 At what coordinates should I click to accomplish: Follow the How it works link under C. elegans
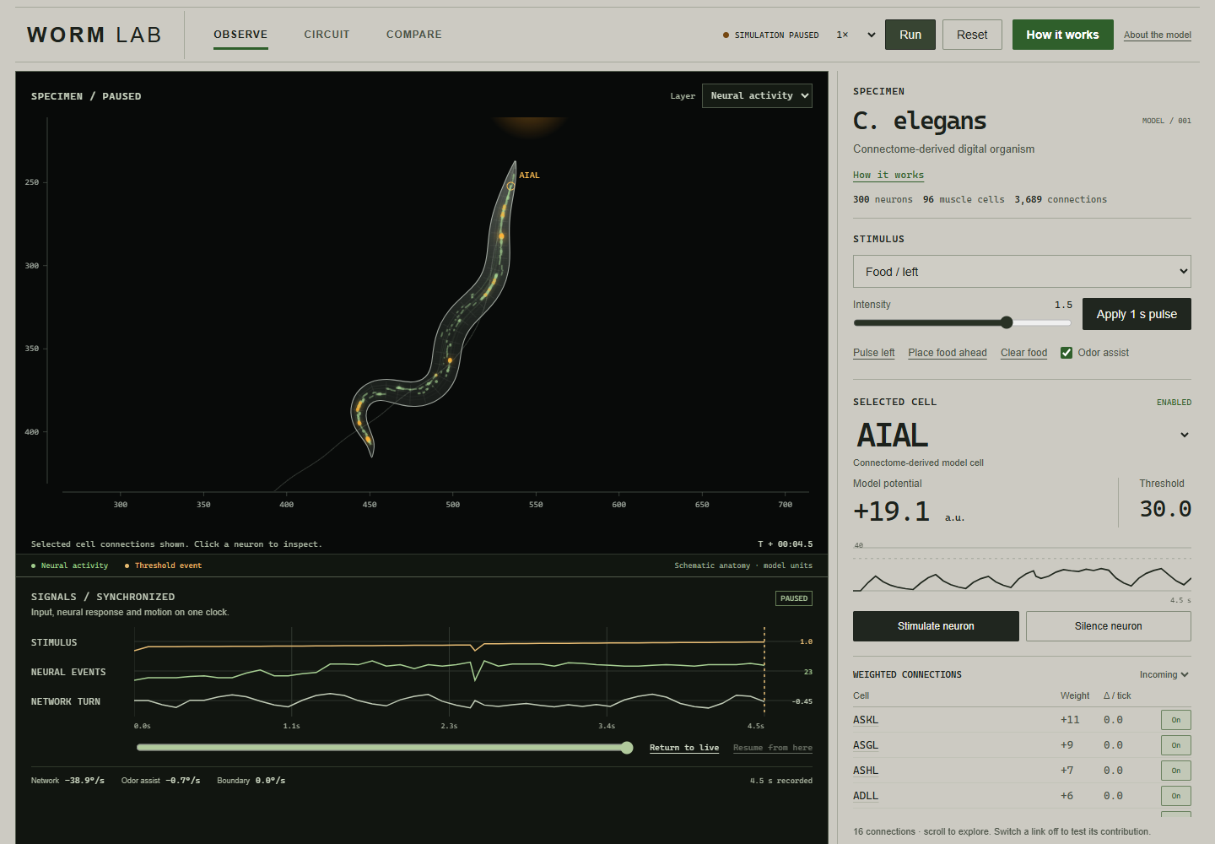pyautogui.click(x=888, y=175)
